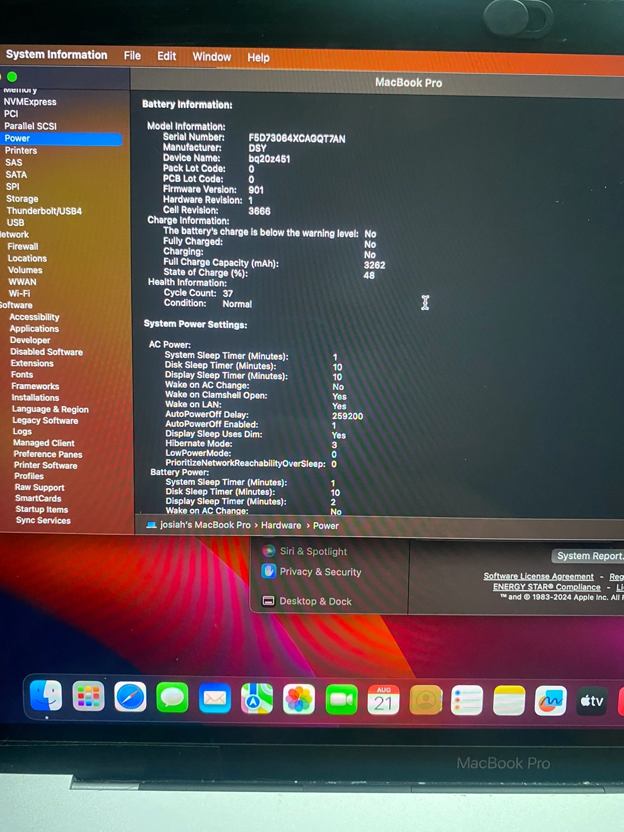Open Finder from the dock

[46, 696]
